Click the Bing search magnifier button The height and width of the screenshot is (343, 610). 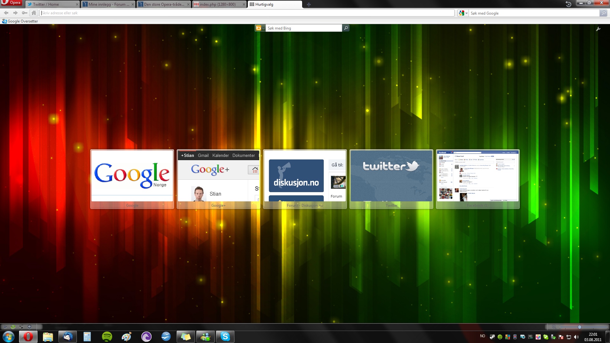346,28
